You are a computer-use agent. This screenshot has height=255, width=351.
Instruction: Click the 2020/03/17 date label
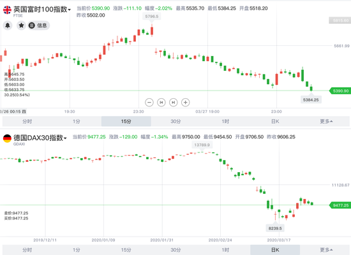click(279, 240)
